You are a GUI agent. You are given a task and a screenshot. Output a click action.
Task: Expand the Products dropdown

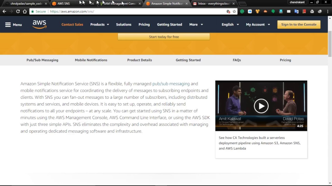pyautogui.click(x=100, y=25)
